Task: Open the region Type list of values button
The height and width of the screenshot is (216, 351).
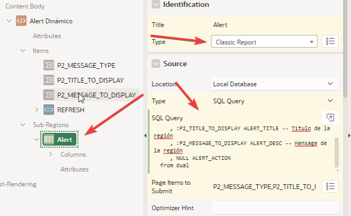Action: click(x=330, y=41)
